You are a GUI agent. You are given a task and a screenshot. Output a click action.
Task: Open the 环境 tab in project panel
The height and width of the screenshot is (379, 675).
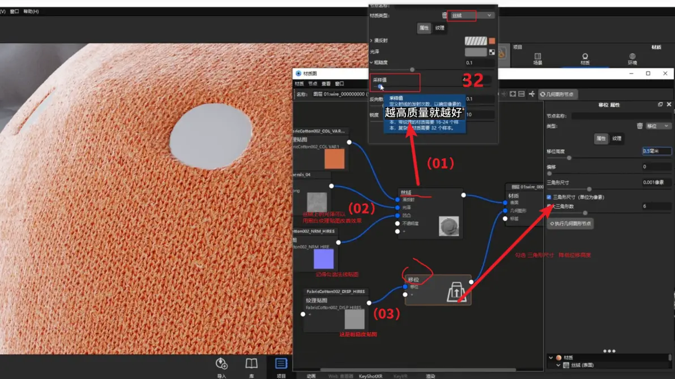point(632,59)
